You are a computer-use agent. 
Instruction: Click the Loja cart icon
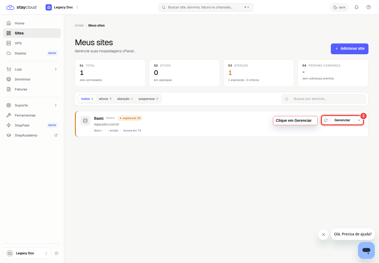[x=9, y=69]
